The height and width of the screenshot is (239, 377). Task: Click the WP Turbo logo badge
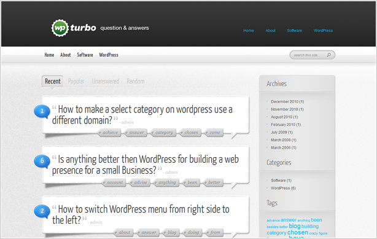tap(60, 28)
